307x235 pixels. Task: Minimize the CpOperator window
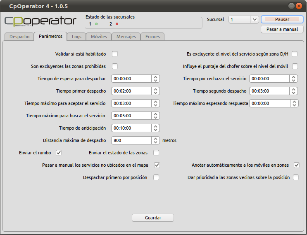point(291,6)
